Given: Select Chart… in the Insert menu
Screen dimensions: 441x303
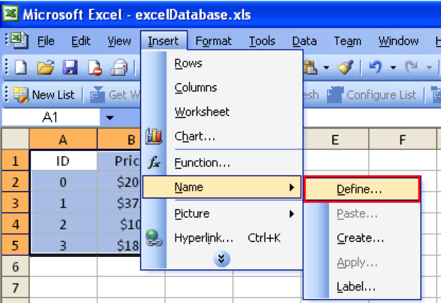Looking at the screenshot, I should (x=195, y=137).
